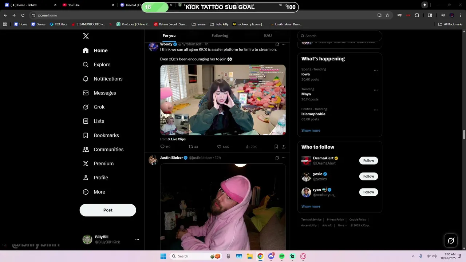Image resolution: width=466 pixels, height=262 pixels.
Task: Open more options for Islamophobia trend
Action: (376, 110)
